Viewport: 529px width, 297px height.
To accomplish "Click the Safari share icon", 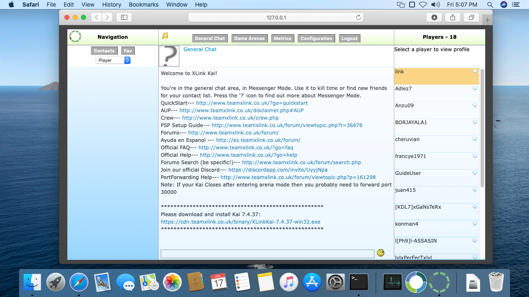I will click(x=453, y=17).
